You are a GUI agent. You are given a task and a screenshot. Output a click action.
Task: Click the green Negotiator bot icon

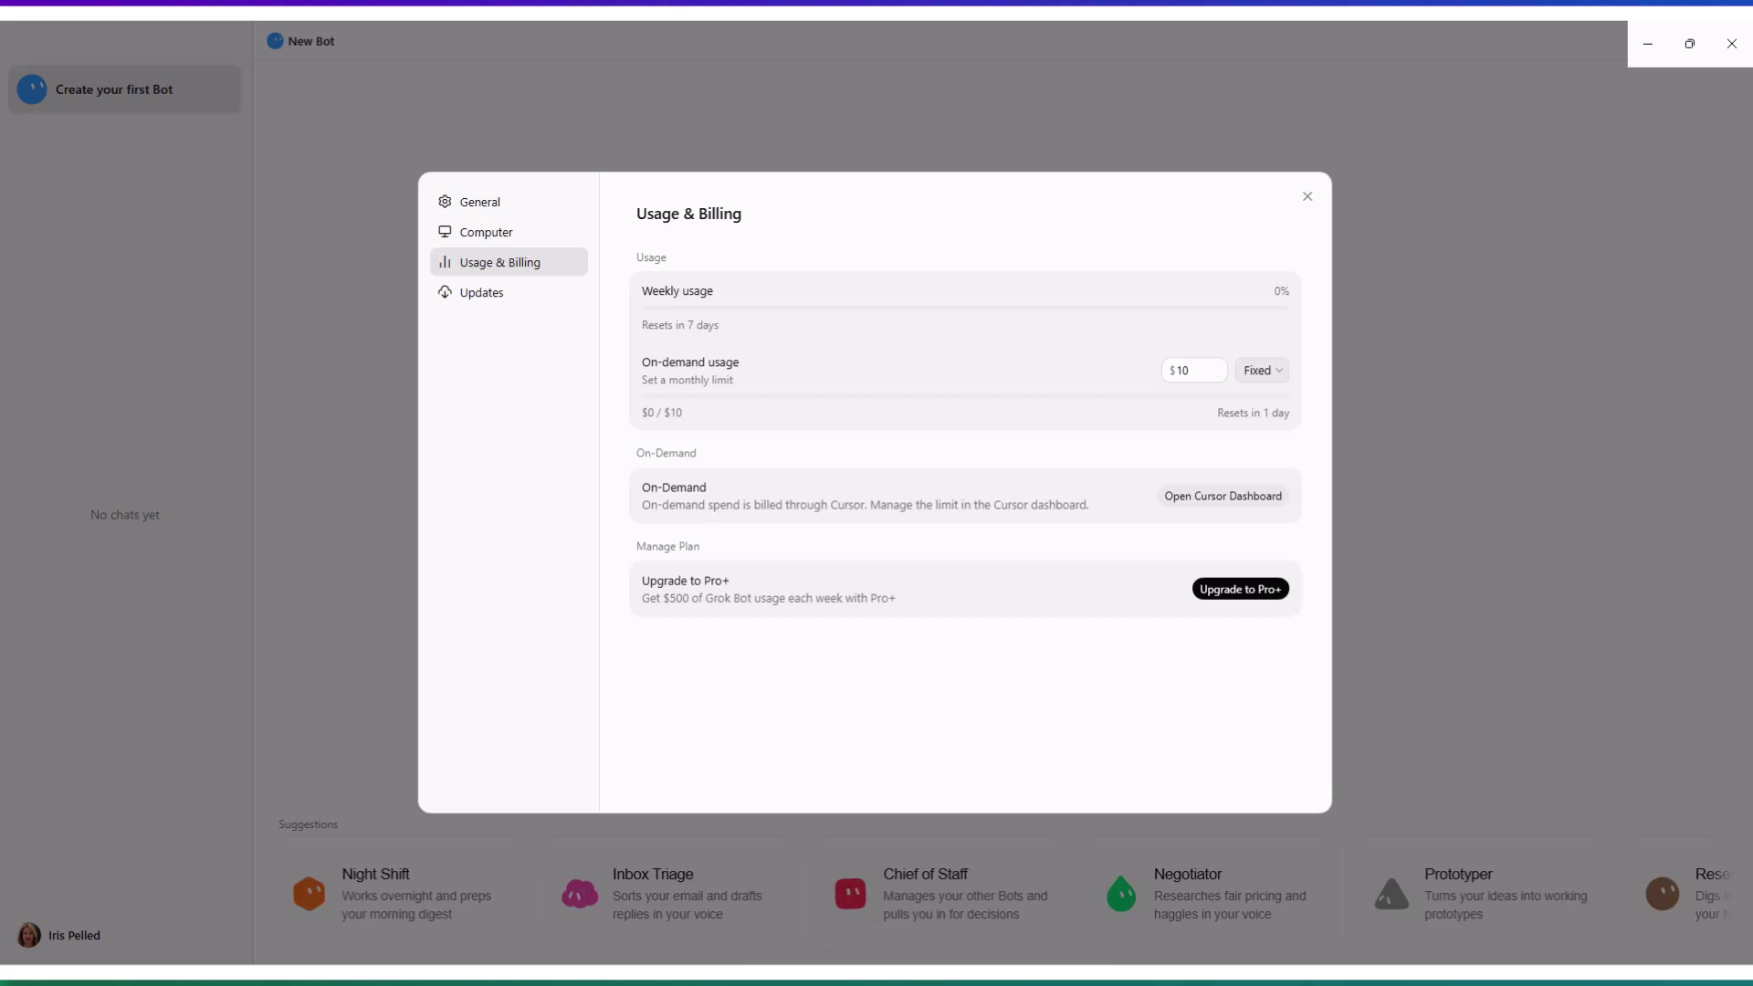[x=1121, y=894]
